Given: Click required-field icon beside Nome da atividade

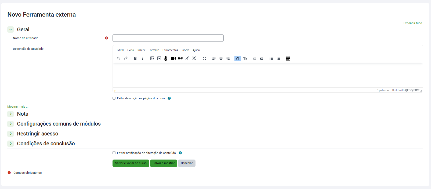Looking at the screenshot, I should (x=107, y=38).
